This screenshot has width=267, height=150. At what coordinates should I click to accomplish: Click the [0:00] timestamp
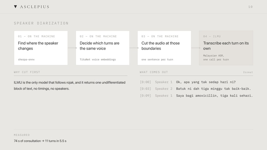coord(145,82)
